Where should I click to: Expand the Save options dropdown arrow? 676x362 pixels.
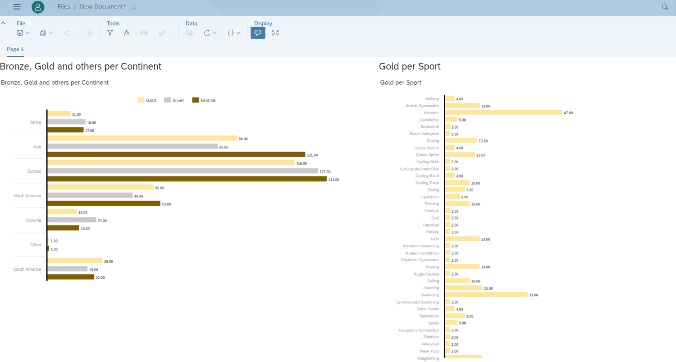[x=28, y=33]
